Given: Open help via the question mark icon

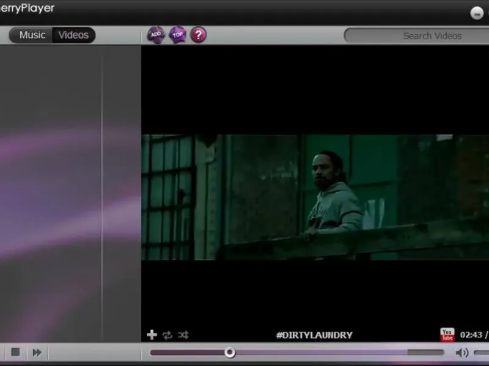Looking at the screenshot, I should 198,35.
